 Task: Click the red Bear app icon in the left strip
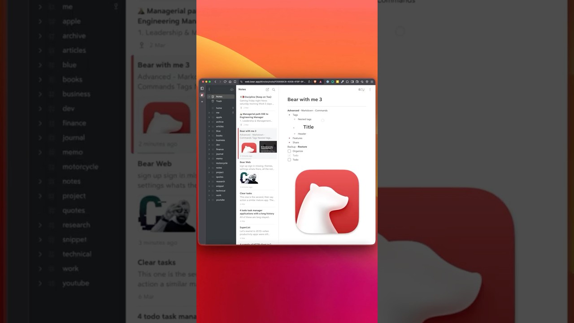[202, 95]
